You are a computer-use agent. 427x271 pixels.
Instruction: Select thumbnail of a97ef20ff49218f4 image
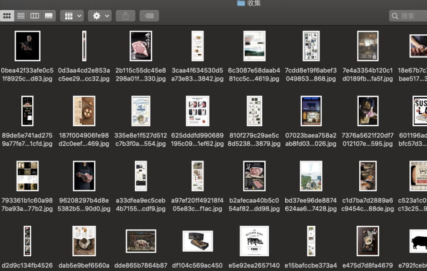pos(197,176)
